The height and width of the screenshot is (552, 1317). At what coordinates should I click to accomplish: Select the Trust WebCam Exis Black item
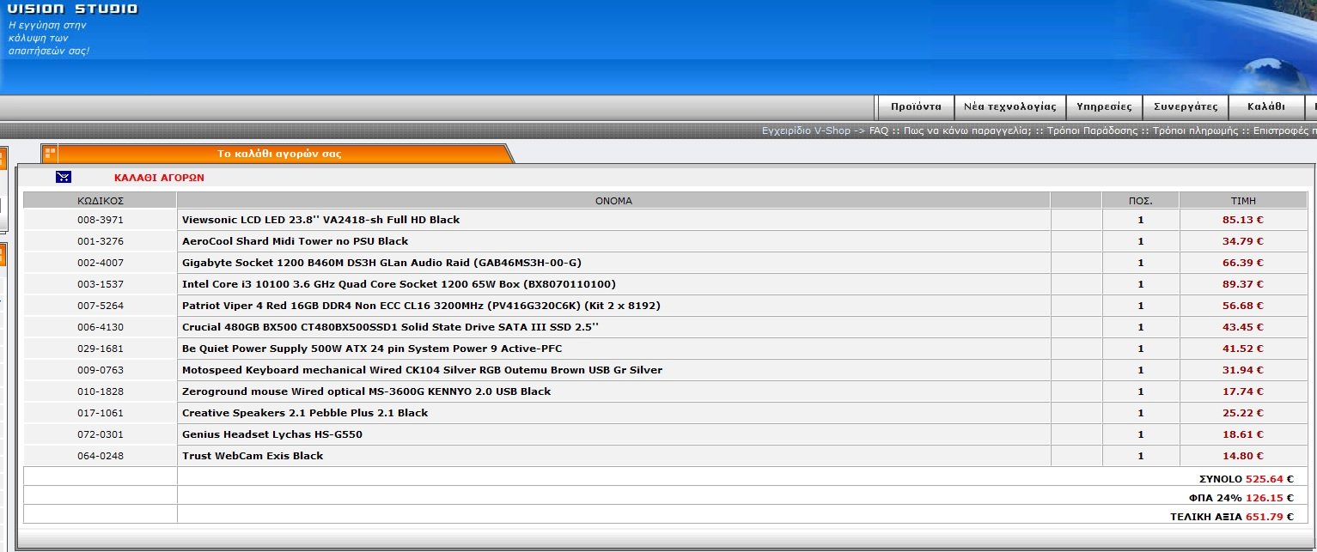tap(253, 456)
